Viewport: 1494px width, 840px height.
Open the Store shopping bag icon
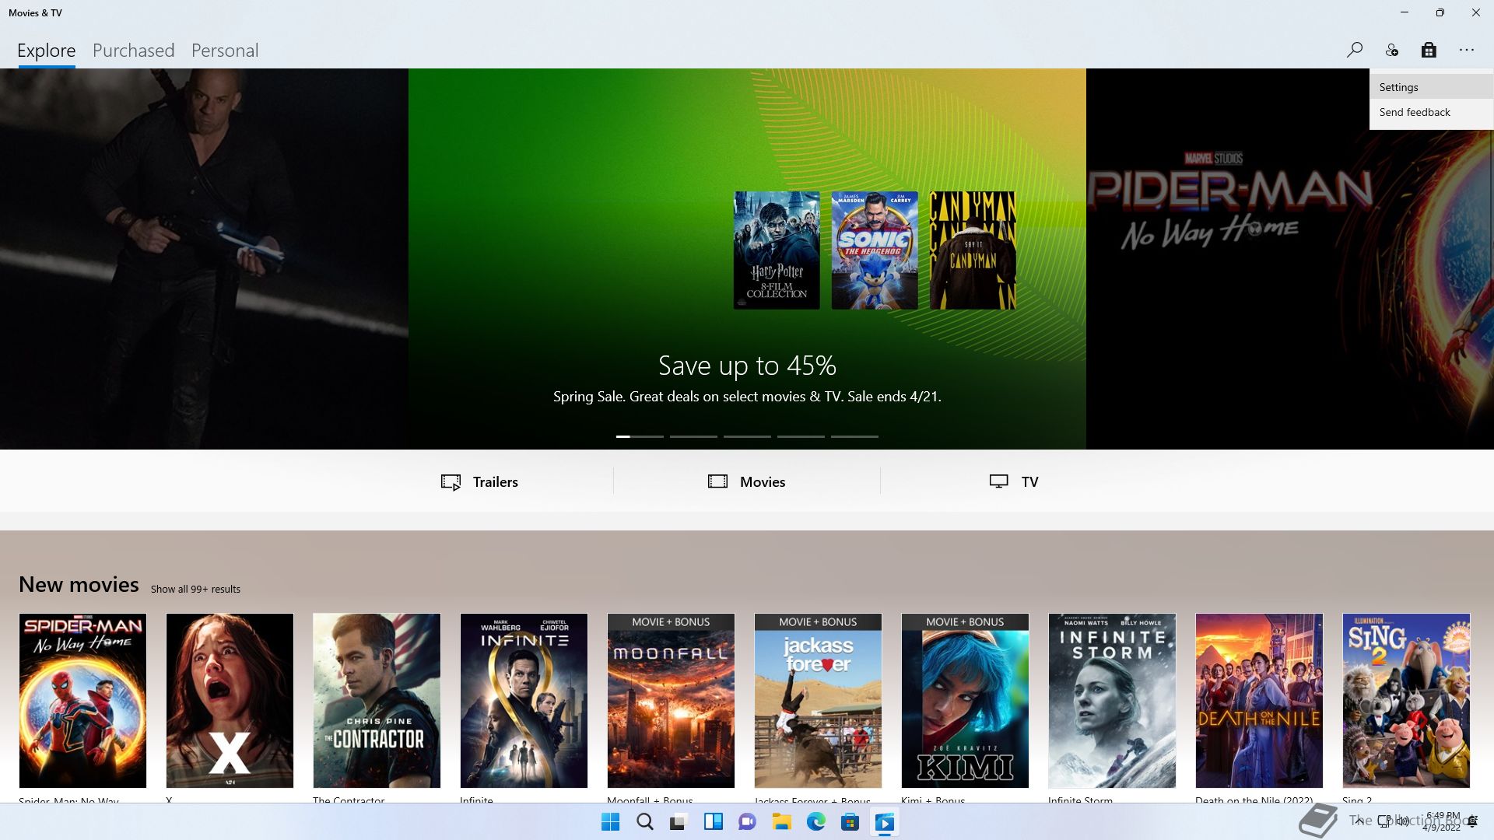click(x=1429, y=51)
